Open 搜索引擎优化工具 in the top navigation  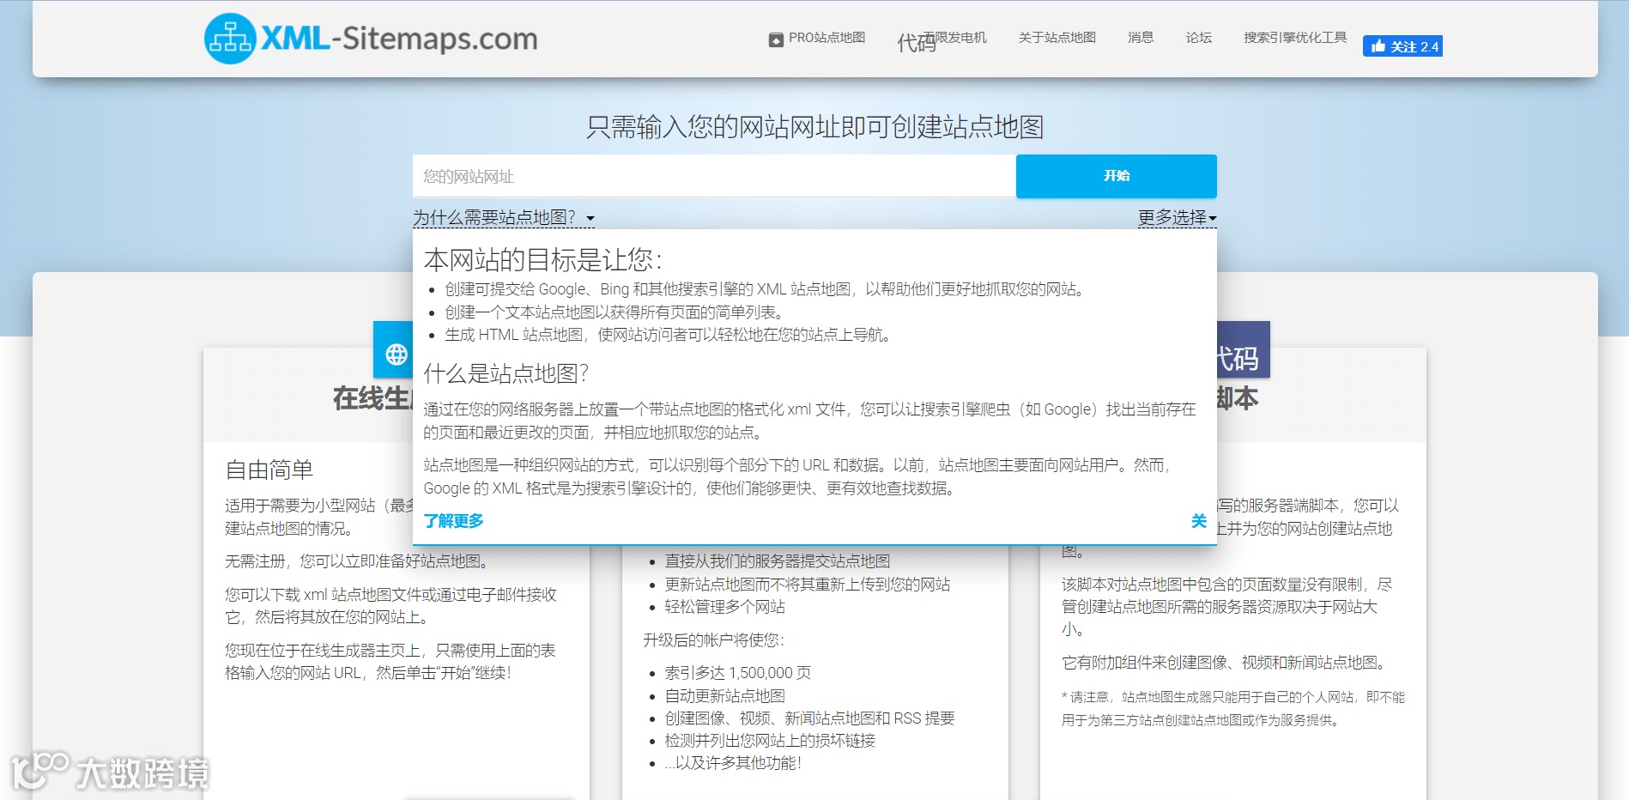[1296, 38]
